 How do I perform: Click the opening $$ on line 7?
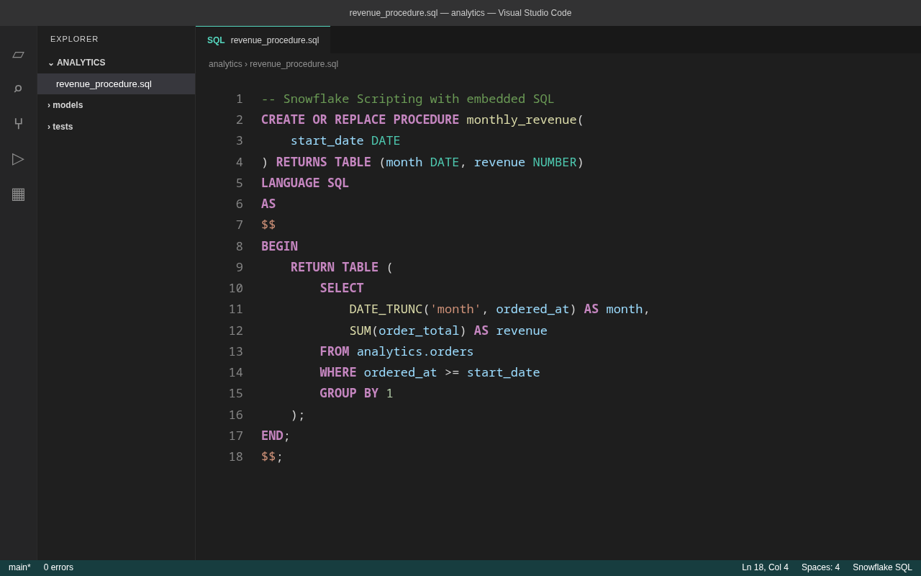point(268,225)
